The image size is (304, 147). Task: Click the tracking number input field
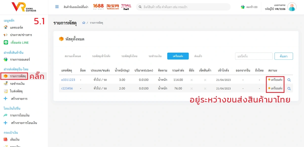coord(254,56)
